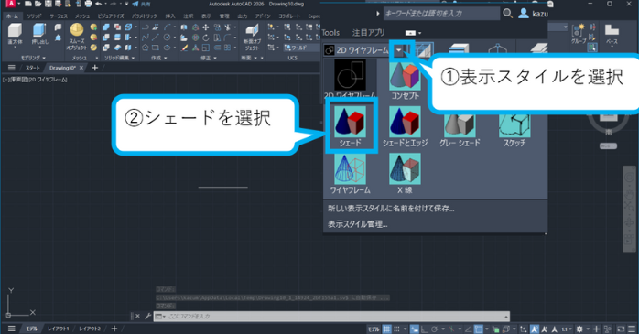The image size is (639, 334).
Task: Expand the 修正 panel
Action: click(x=208, y=58)
